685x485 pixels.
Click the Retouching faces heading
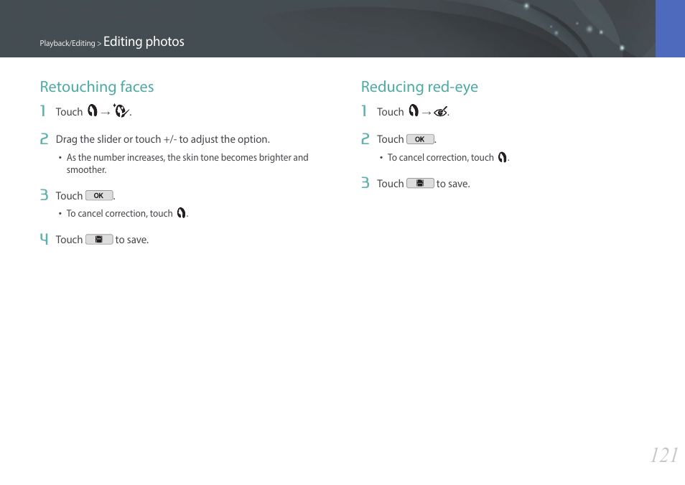tap(97, 86)
